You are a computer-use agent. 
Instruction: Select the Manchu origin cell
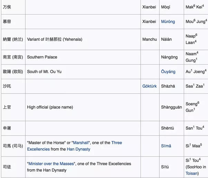pos(150,39)
